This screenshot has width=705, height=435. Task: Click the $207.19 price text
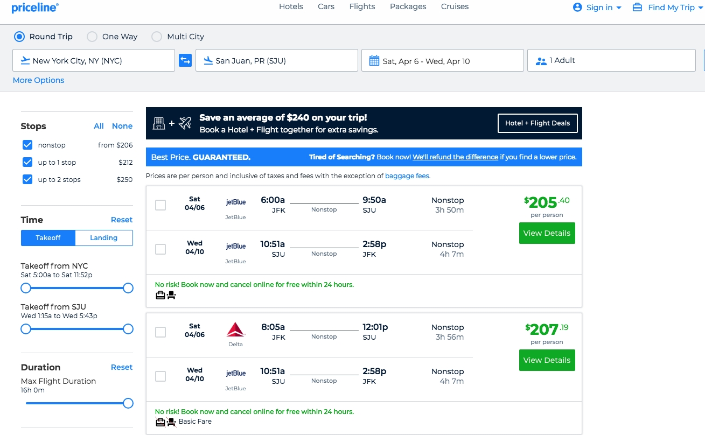547,329
